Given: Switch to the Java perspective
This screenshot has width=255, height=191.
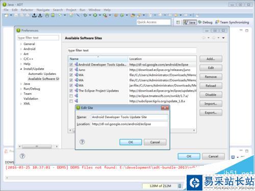Looking at the screenshot, I should 190,22.
